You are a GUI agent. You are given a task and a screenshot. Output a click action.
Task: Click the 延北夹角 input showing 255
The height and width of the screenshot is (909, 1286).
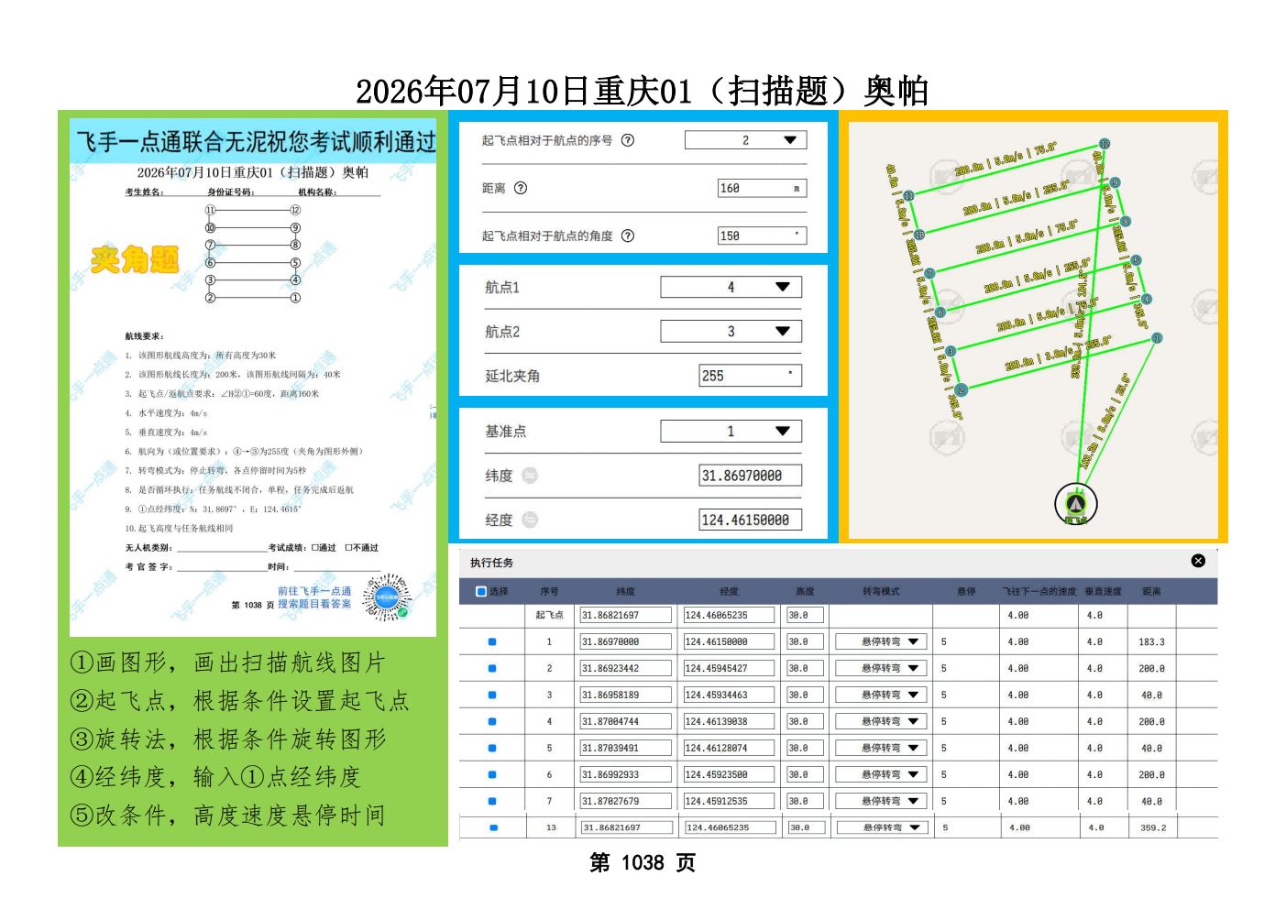click(x=751, y=375)
